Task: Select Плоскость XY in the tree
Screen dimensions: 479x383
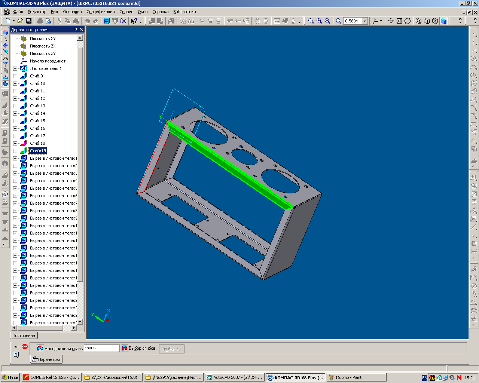Action: coord(43,39)
